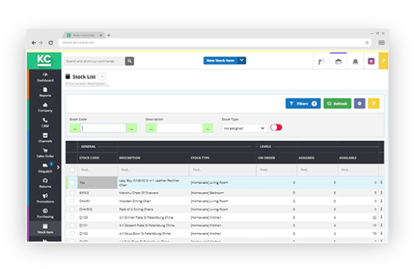
Task: Click the yellow help icon in top bar
Action: point(383,61)
